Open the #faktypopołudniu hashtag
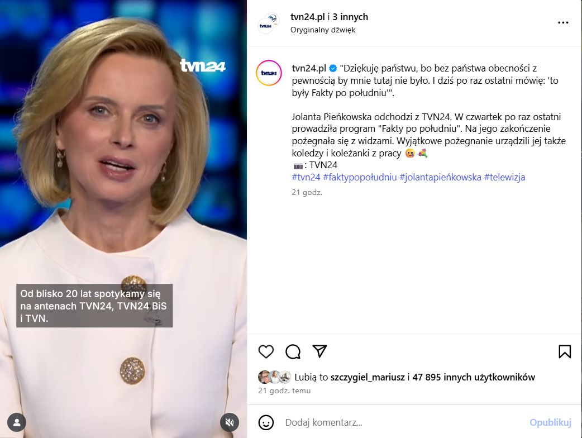582x438 pixels. coord(360,177)
